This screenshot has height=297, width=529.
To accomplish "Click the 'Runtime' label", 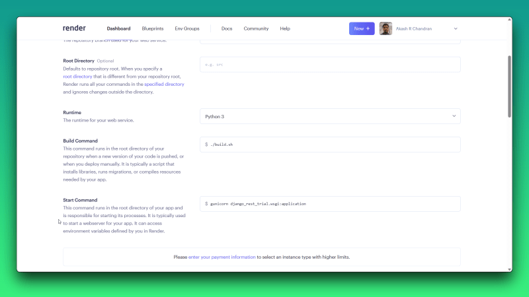I will (72, 112).
